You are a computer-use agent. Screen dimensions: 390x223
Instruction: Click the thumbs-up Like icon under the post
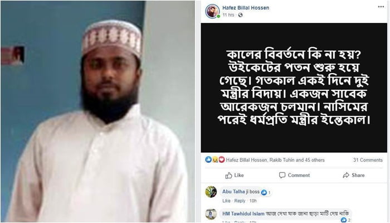228,176
